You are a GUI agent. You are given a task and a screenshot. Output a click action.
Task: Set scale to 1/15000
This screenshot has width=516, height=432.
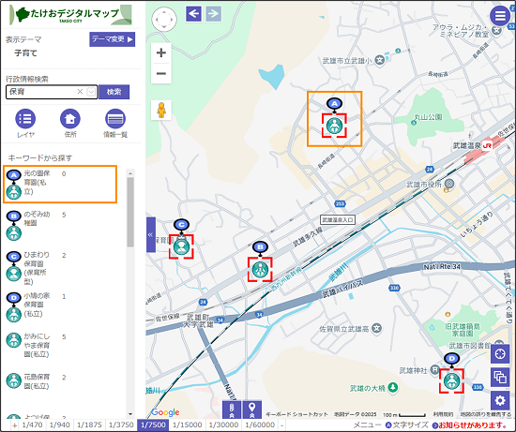(x=187, y=425)
